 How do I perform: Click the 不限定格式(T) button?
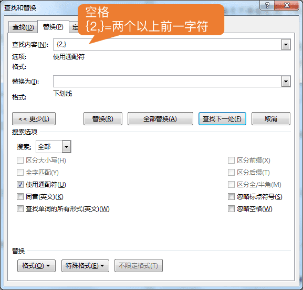(x=138, y=266)
